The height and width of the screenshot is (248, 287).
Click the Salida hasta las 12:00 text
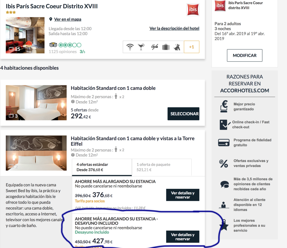tap(68, 34)
